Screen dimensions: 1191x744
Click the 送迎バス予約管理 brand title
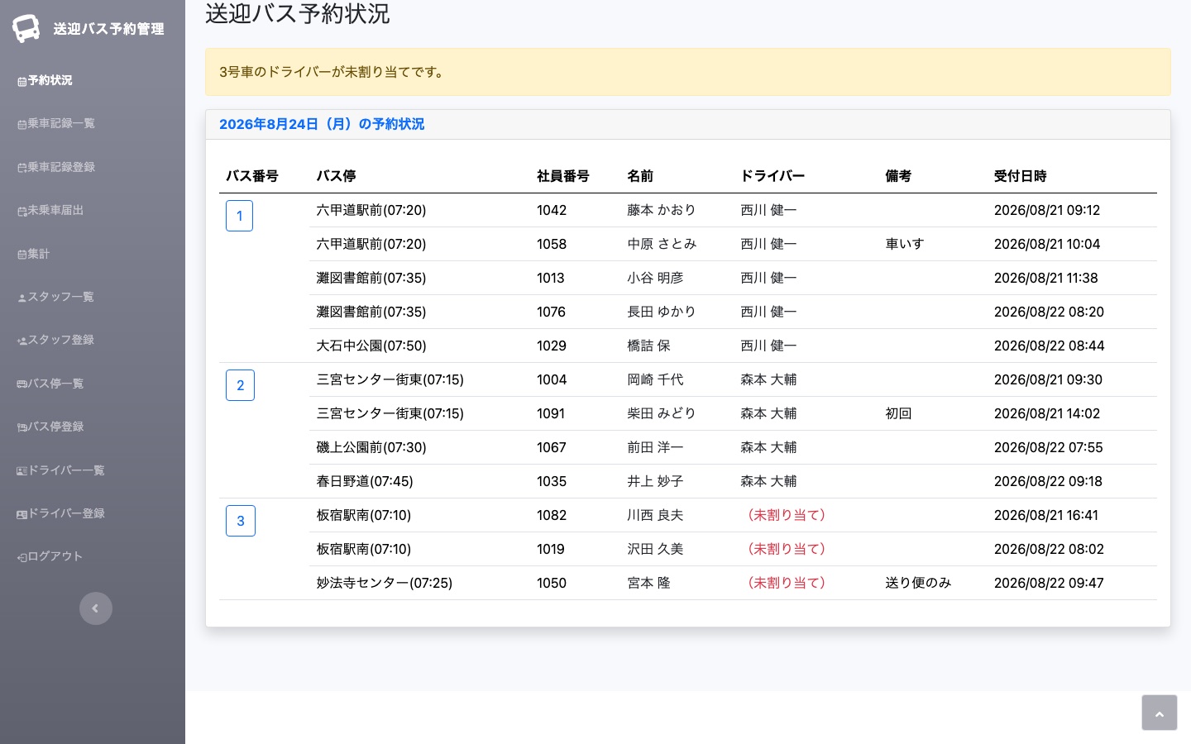pyautogui.click(x=108, y=29)
